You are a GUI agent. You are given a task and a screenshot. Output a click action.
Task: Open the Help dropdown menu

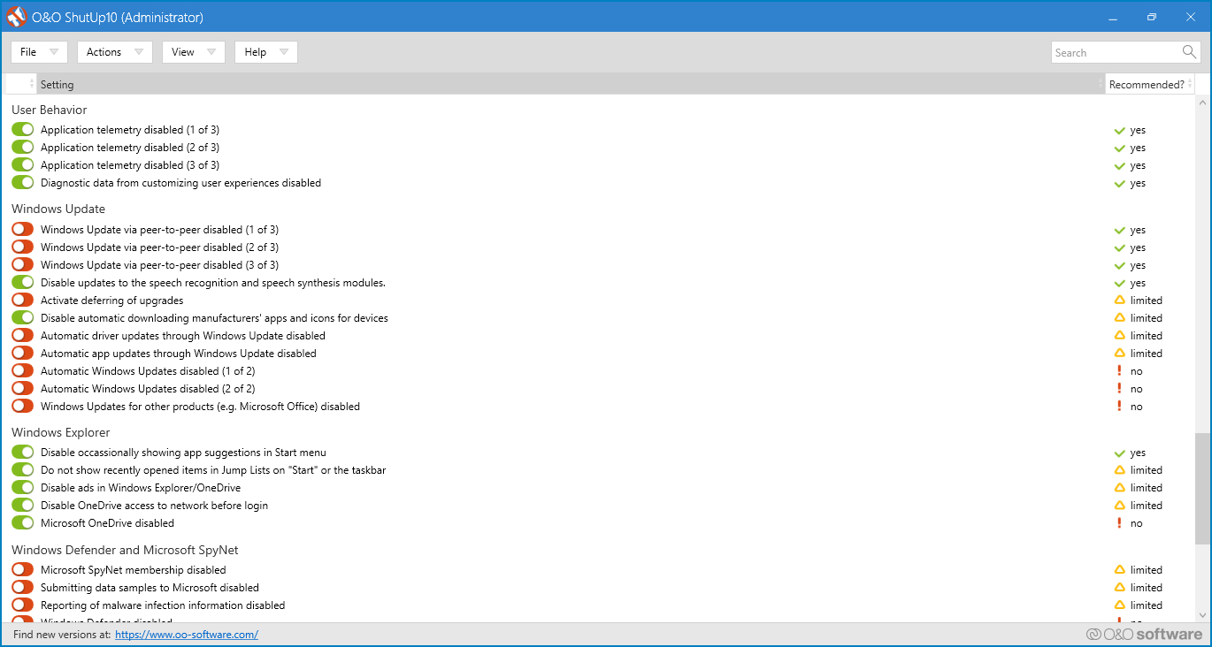pyautogui.click(x=266, y=52)
